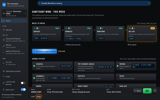160x100 pixels.
Task: Open the Wiring sound system card
Action: click(x=136, y=66)
